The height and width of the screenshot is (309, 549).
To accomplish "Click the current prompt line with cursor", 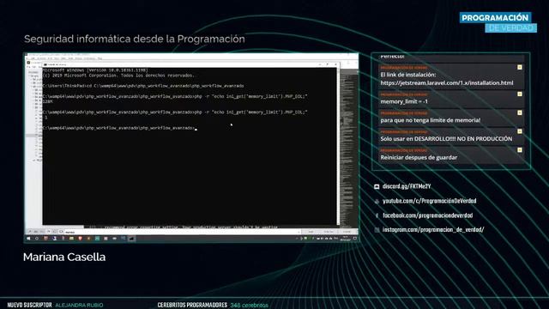I will pyautogui.click(x=119, y=128).
